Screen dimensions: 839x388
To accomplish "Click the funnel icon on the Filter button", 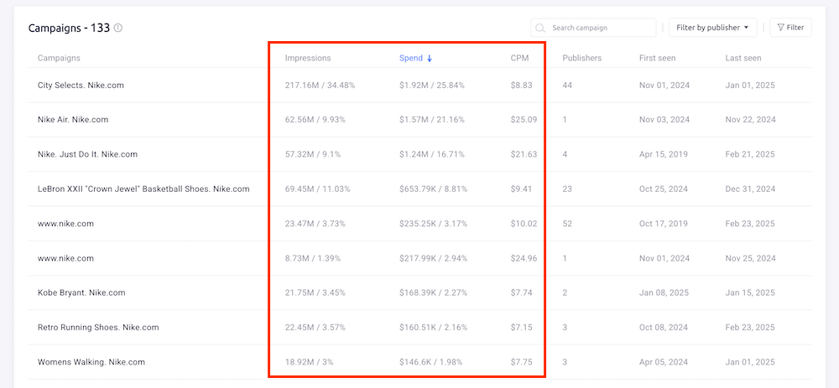I will 780,28.
